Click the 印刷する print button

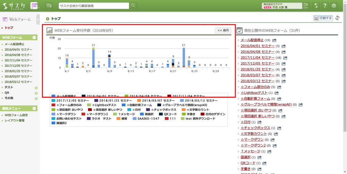point(323,18)
